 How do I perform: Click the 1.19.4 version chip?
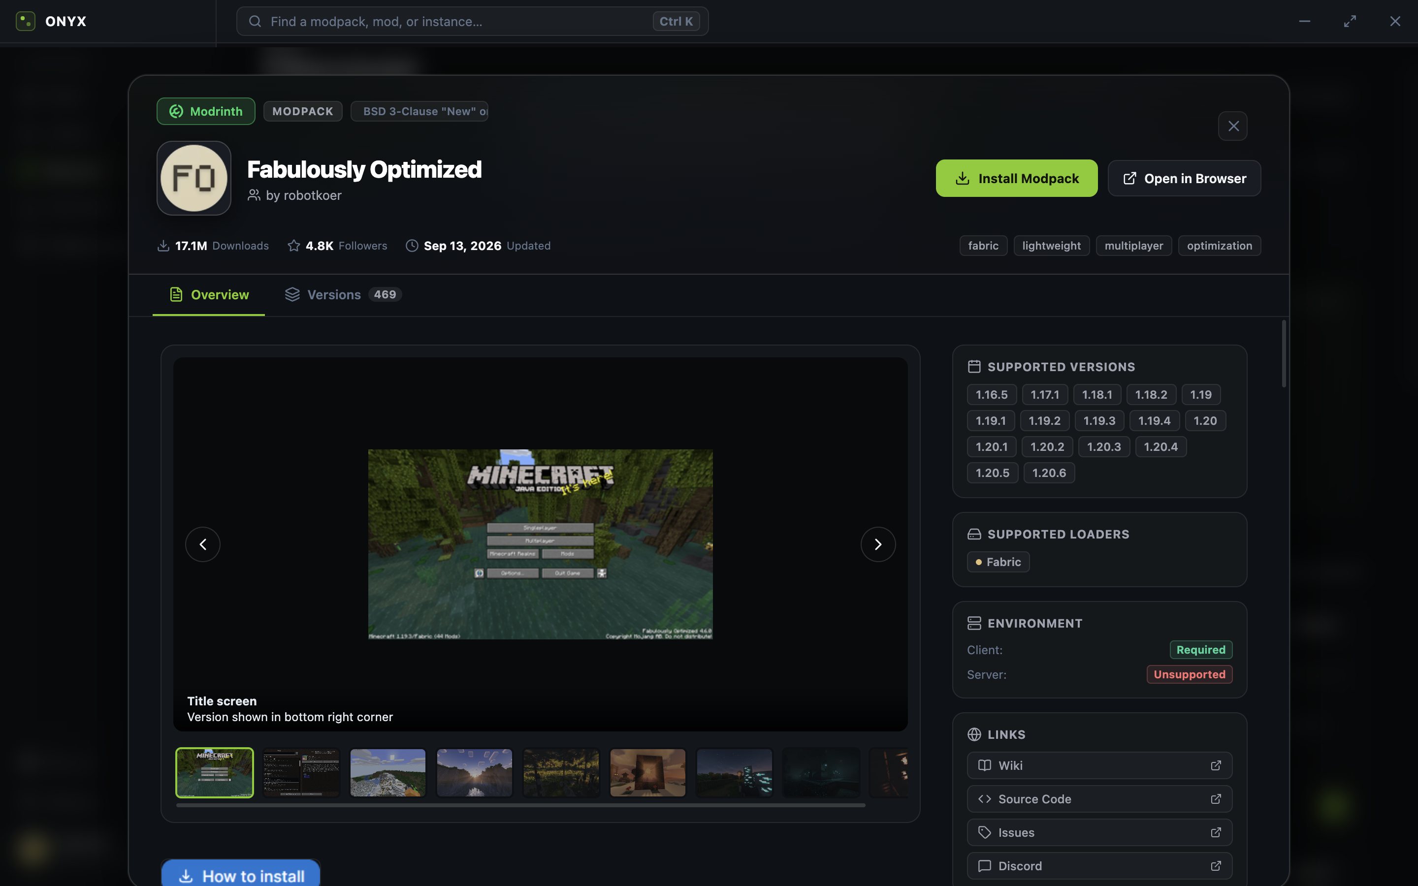[1154, 421]
